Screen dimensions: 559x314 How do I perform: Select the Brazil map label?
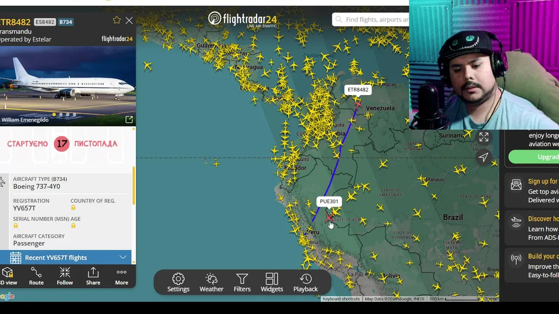[x=453, y=217]
